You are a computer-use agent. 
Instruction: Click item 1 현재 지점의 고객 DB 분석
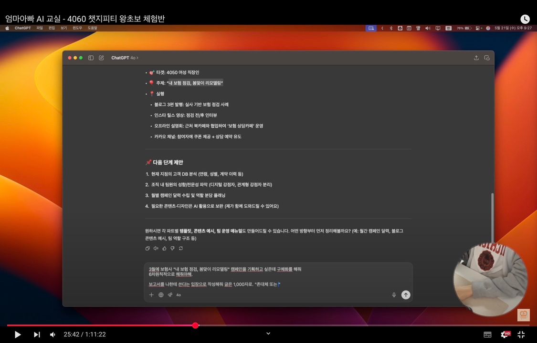point(197,174)
